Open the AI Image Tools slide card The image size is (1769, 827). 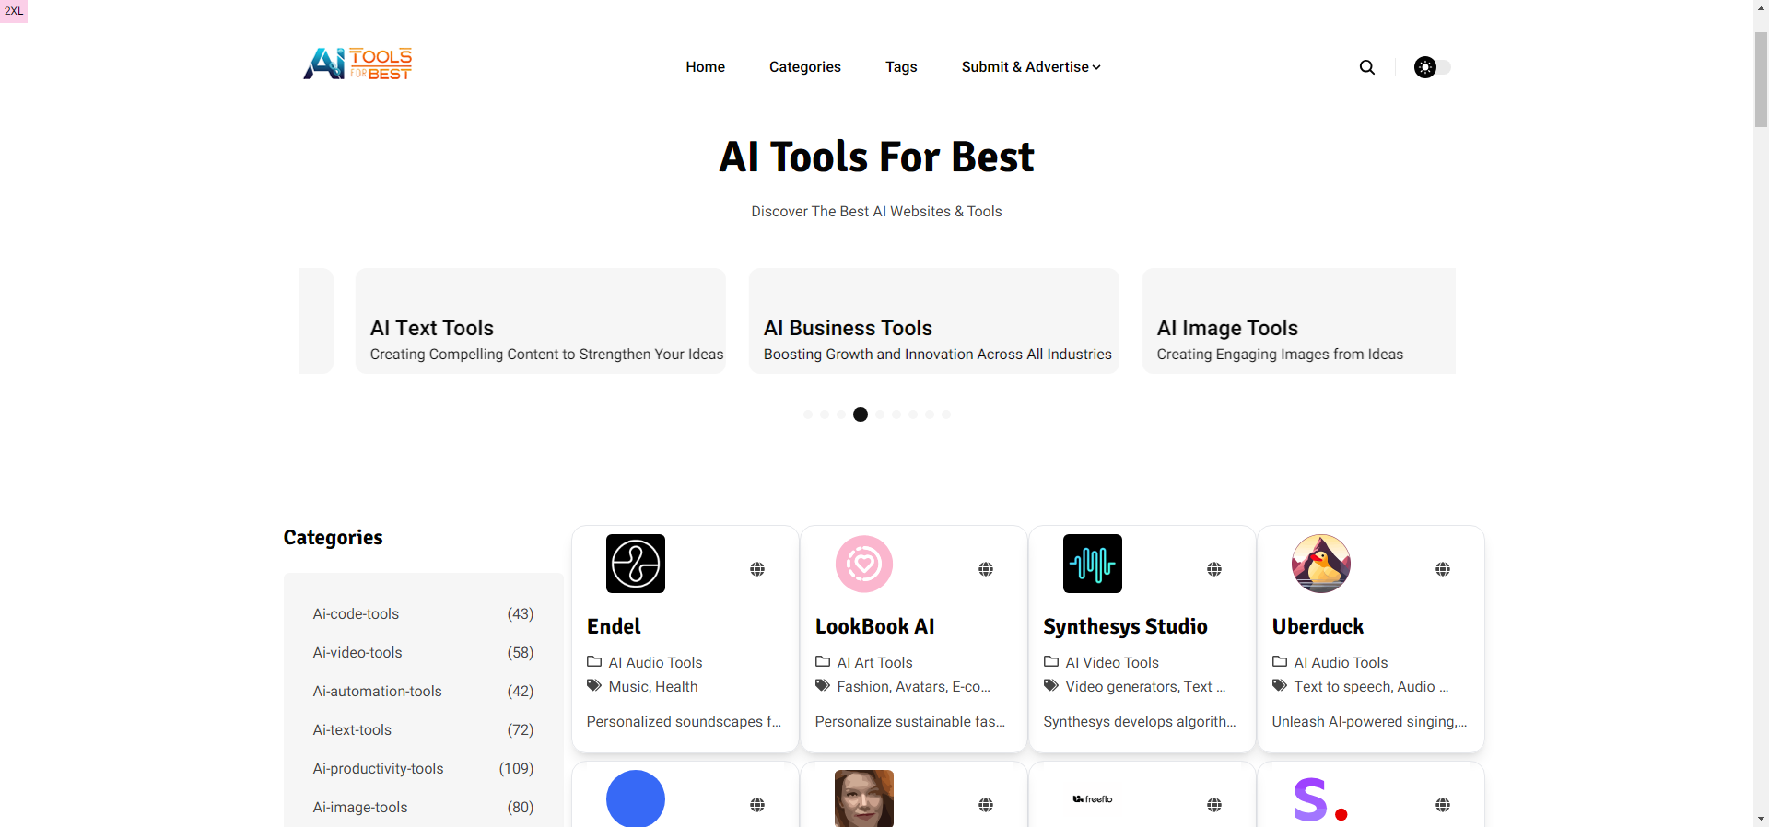pos(1299,320)
